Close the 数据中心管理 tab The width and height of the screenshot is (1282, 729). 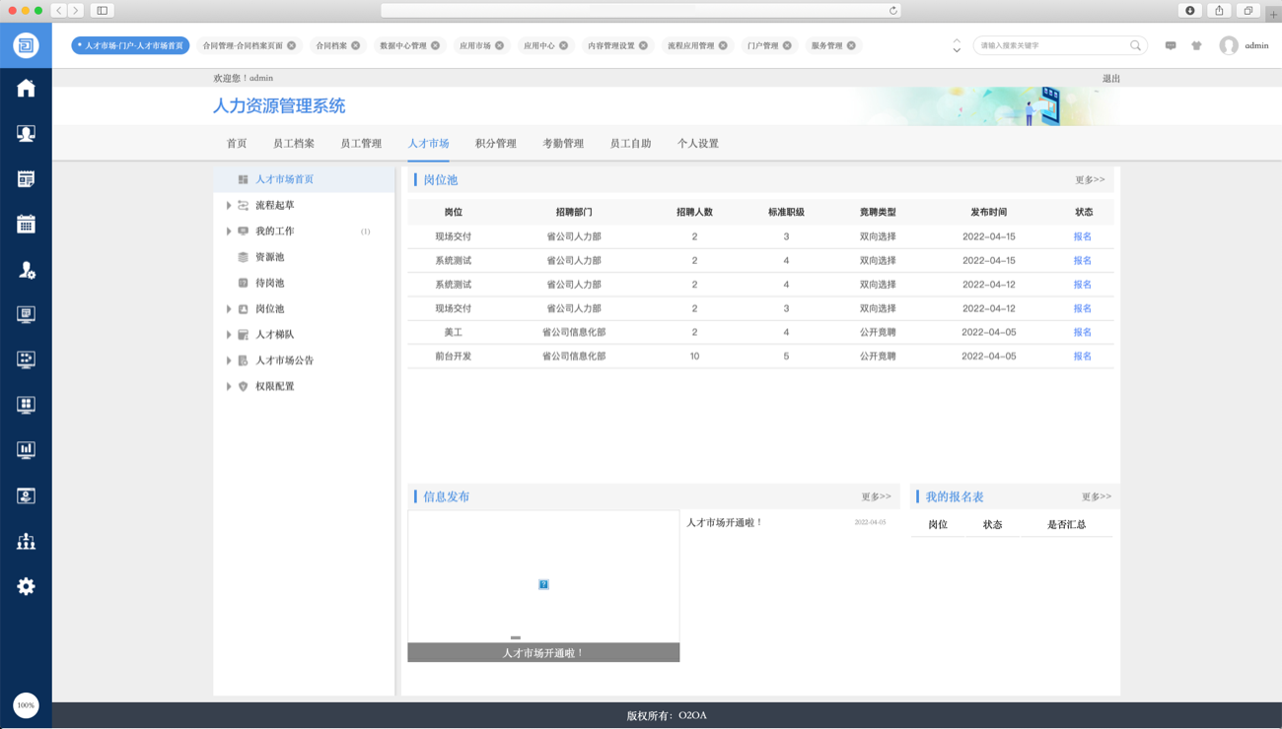[435, 45]
